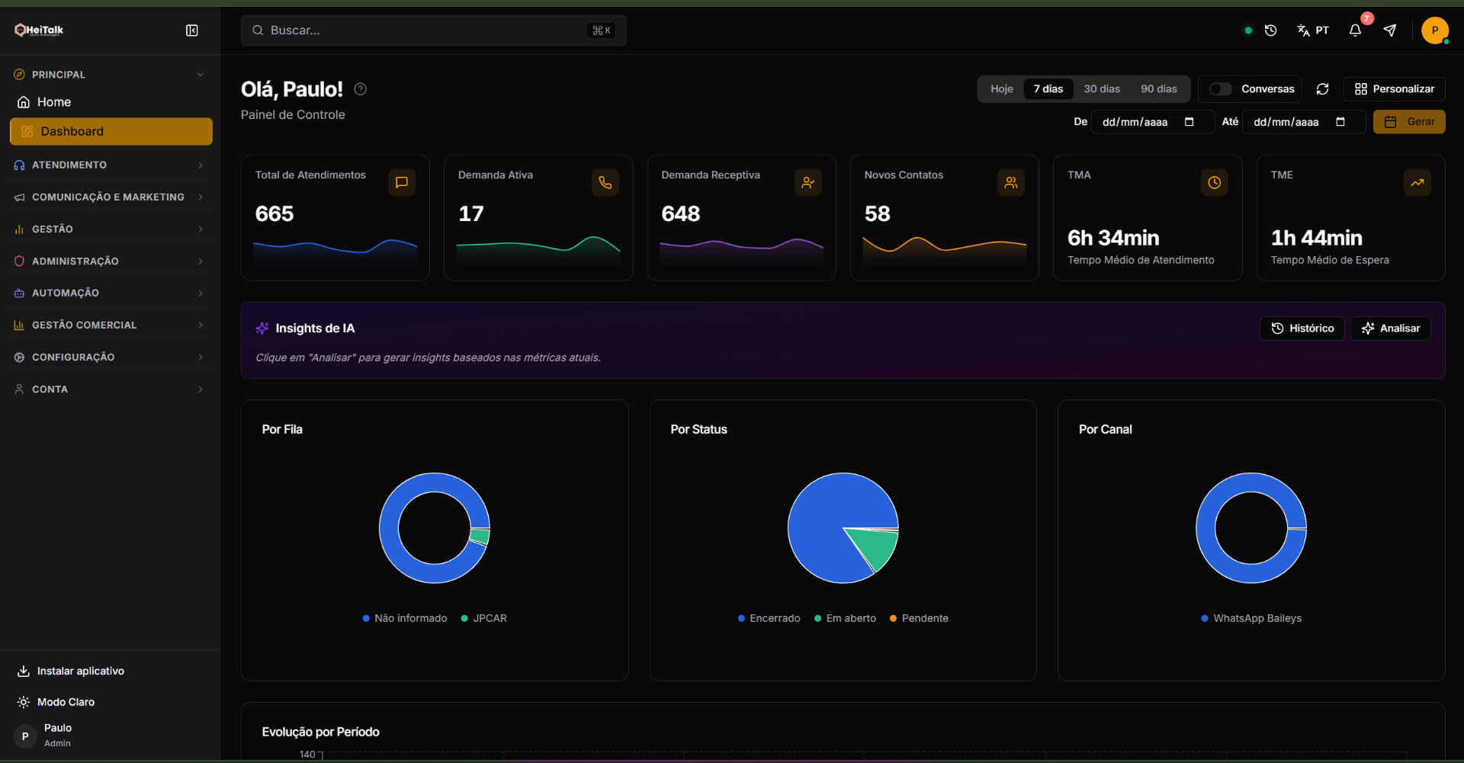Toggle JPCAR legend in Por Fila

coord(484,618)
